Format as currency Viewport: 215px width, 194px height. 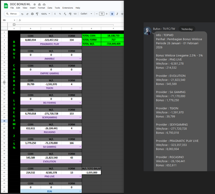click(x=55, y=14)
